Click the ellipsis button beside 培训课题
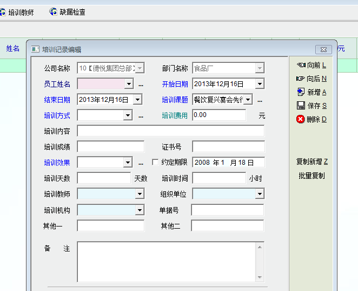The image size is (358, 291). [x=260, y=100]
